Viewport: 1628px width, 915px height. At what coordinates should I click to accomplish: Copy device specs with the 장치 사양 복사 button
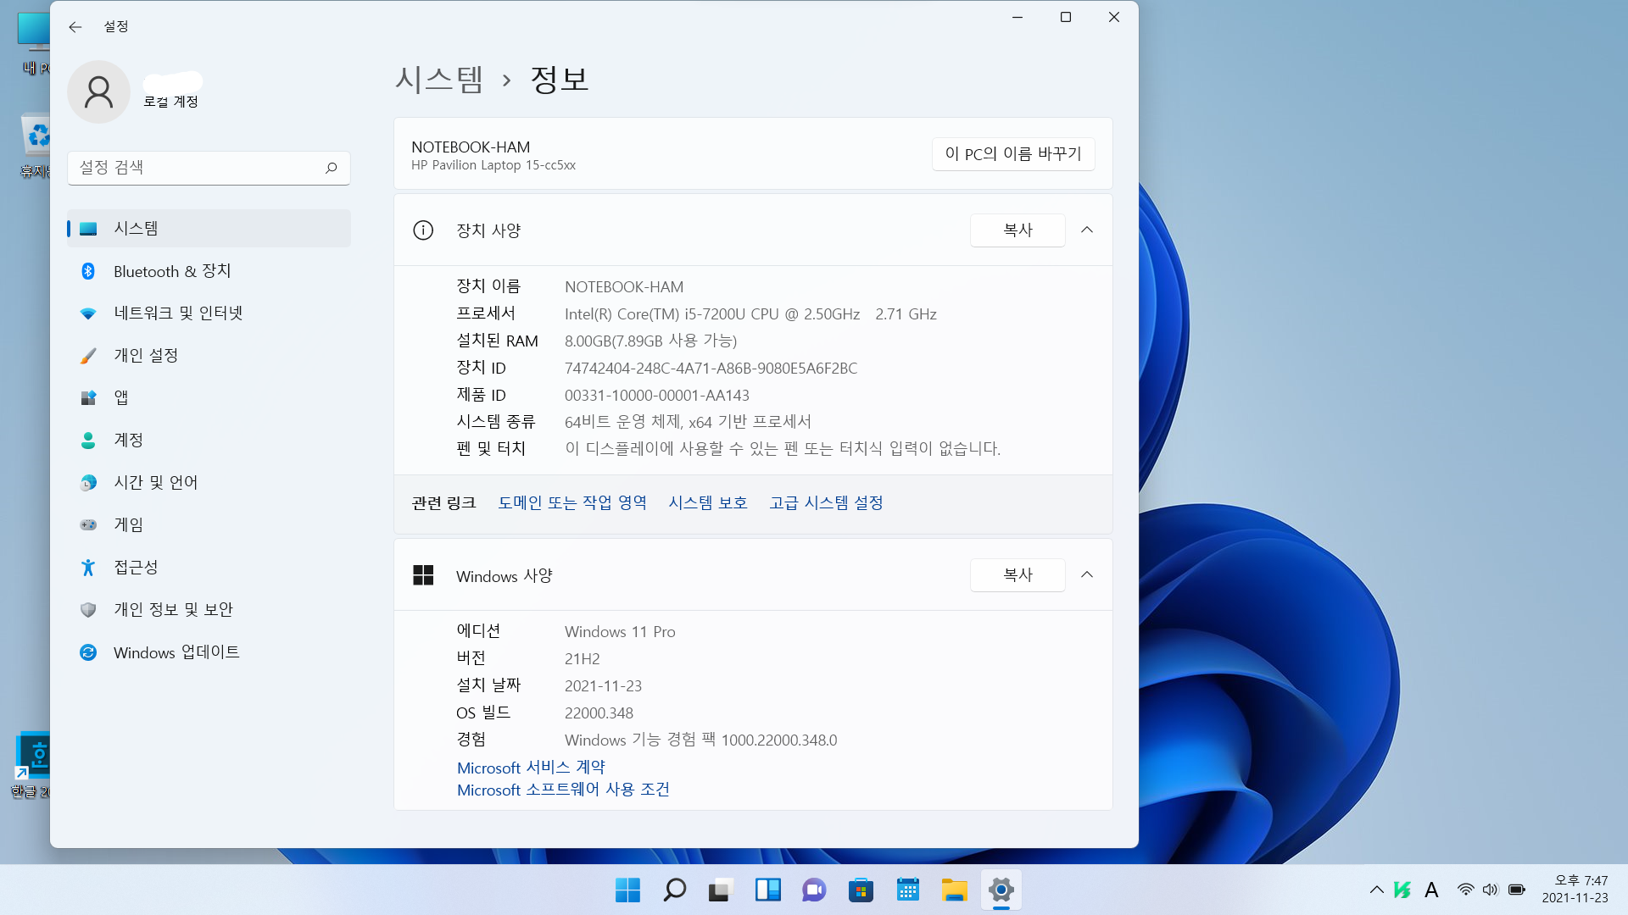pos(1017,230)
